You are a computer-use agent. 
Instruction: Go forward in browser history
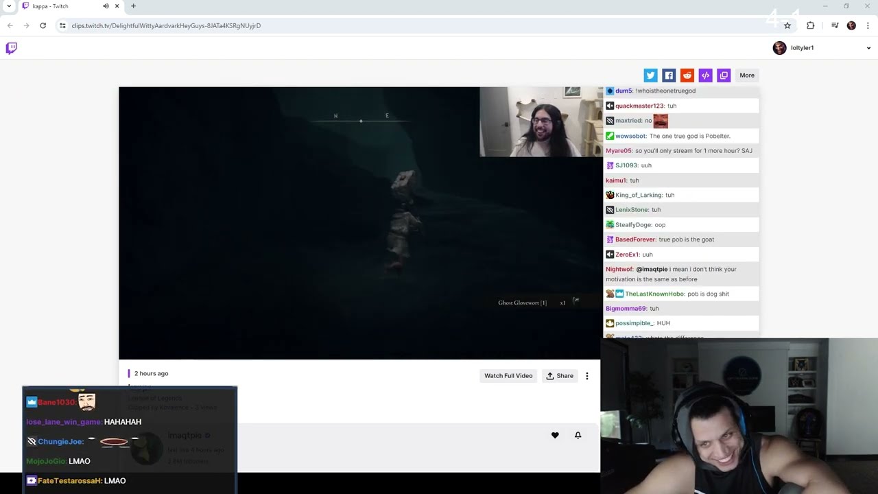click(26, 25)
